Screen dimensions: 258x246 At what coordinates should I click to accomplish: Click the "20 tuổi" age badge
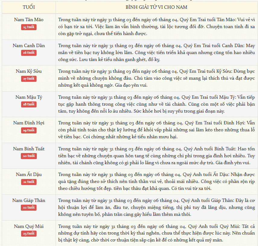(29, 156)
